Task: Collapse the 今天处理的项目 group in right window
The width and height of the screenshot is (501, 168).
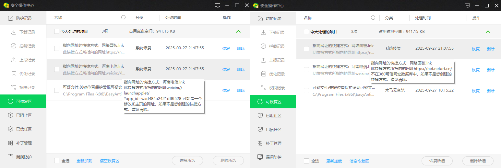Action: (488, 32)
